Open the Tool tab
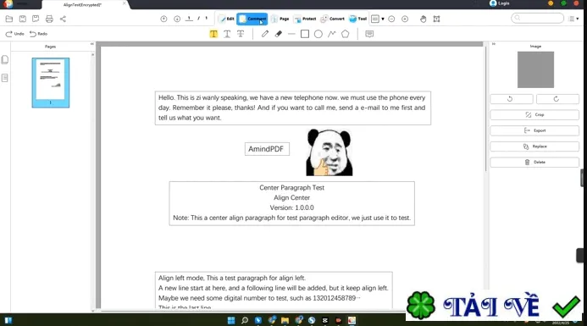587x326 pixels. coord(357,19)
